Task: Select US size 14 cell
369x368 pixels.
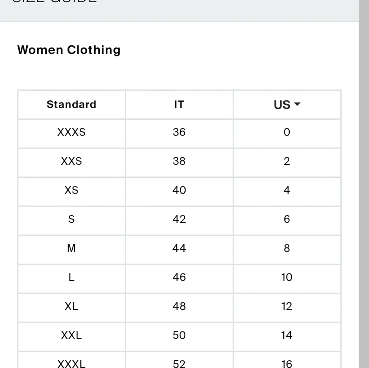Action: coord(287,335)
